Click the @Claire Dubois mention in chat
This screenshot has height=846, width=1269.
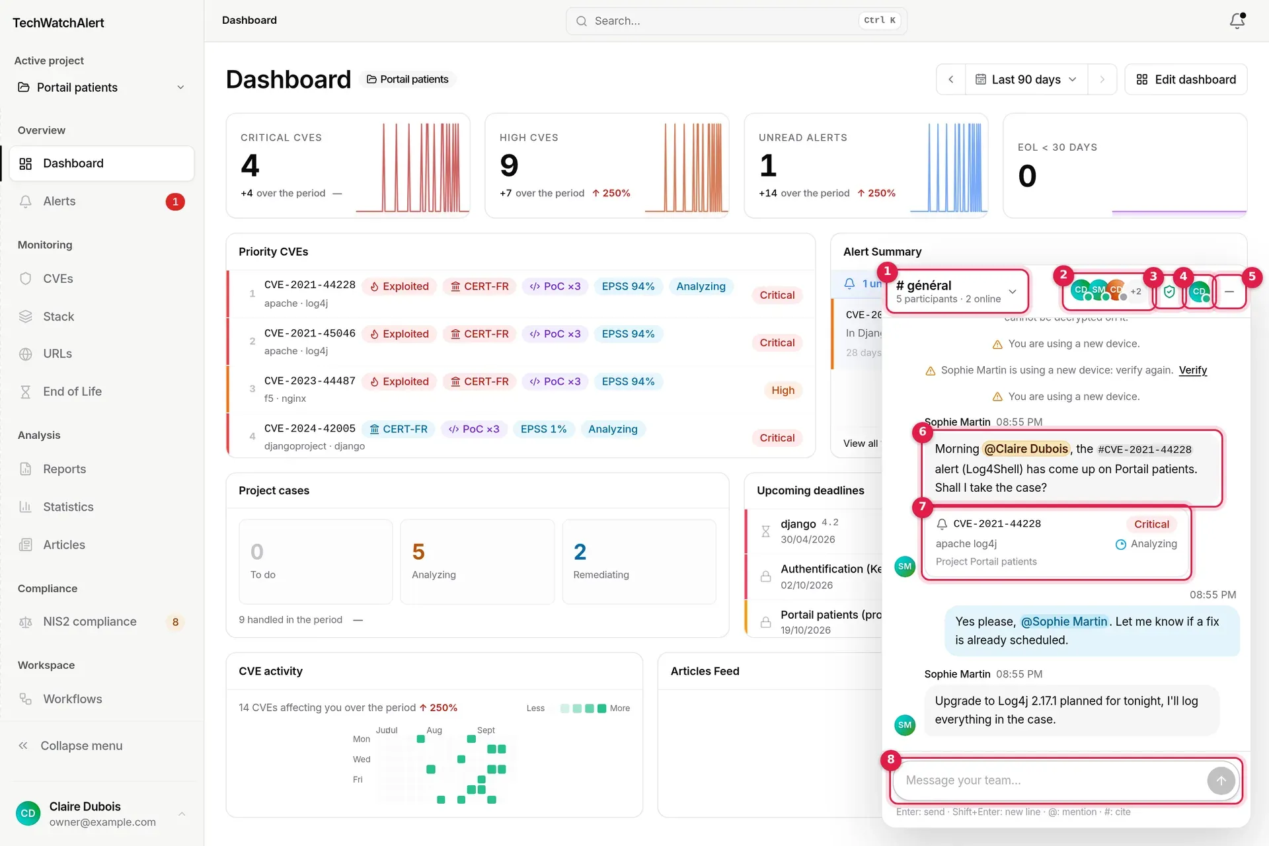click(x=1026, y=449)
